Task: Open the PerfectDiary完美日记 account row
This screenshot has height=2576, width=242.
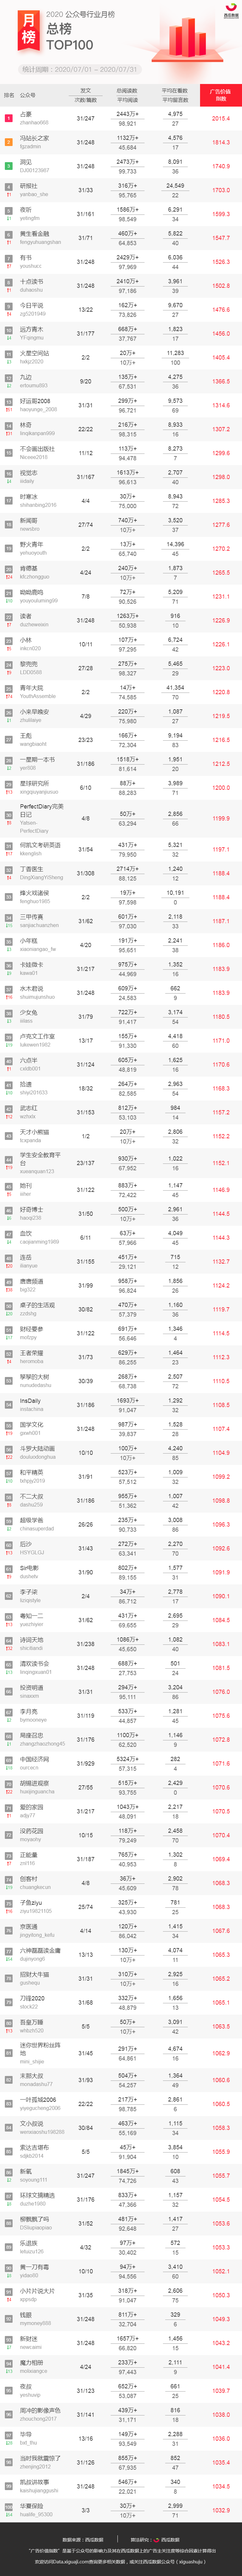Action: (121, 818)
